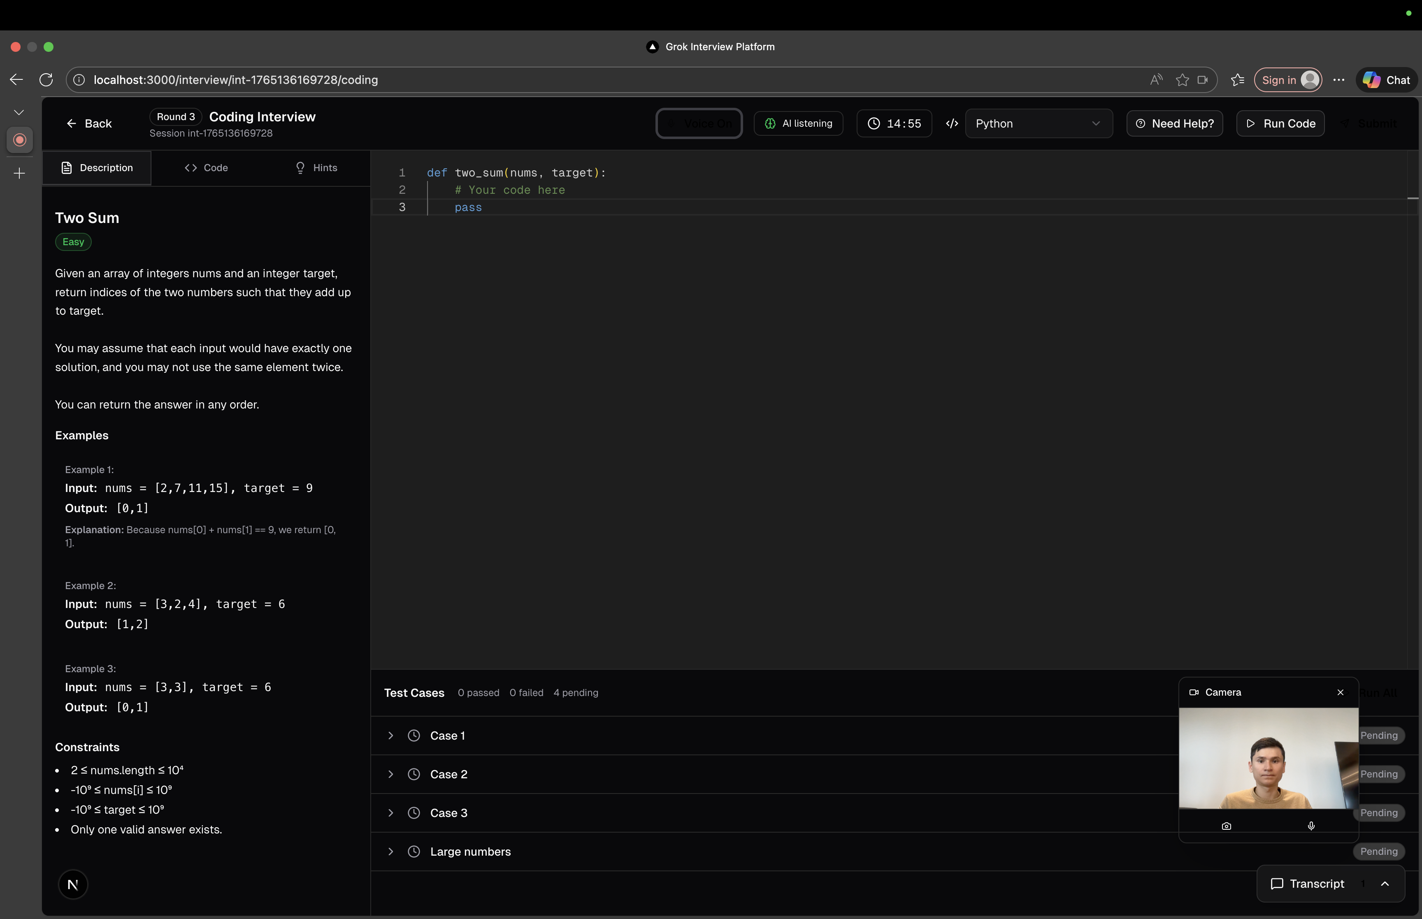Open the Copilot Chat icon
1422x919 pixels.
[1386, 80]
